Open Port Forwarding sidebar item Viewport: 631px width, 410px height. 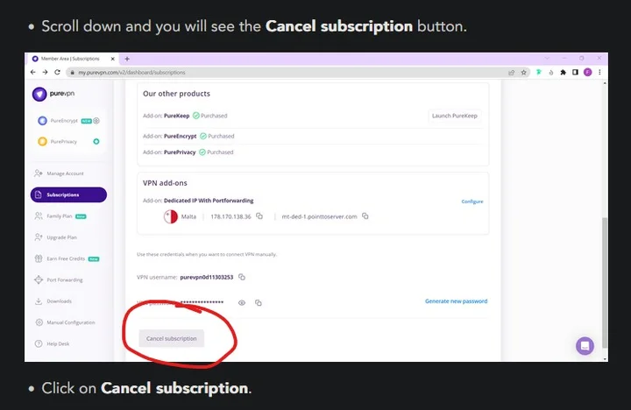tap(65, 279)
